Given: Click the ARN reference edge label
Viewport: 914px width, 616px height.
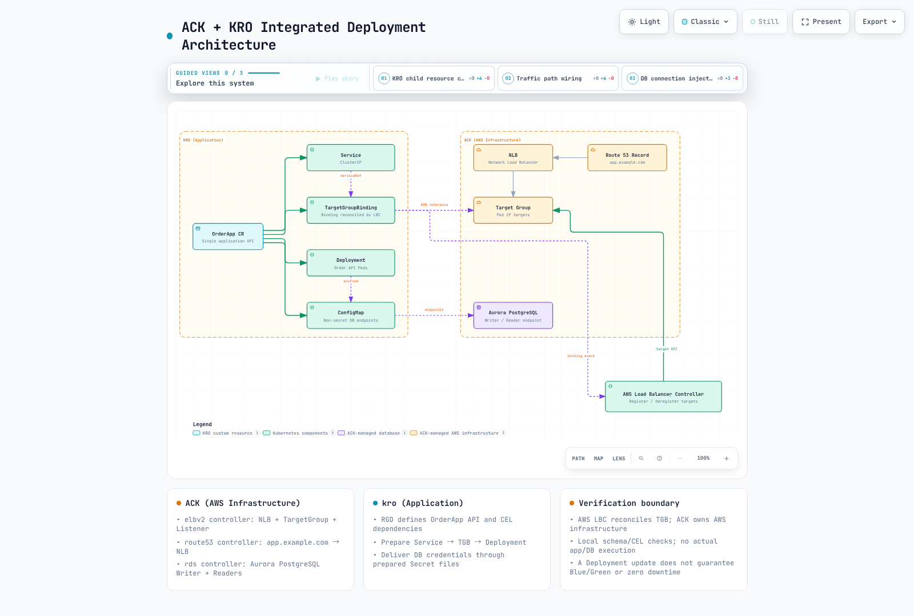Looking at the screenshot, I should click(x=434, y=205).
